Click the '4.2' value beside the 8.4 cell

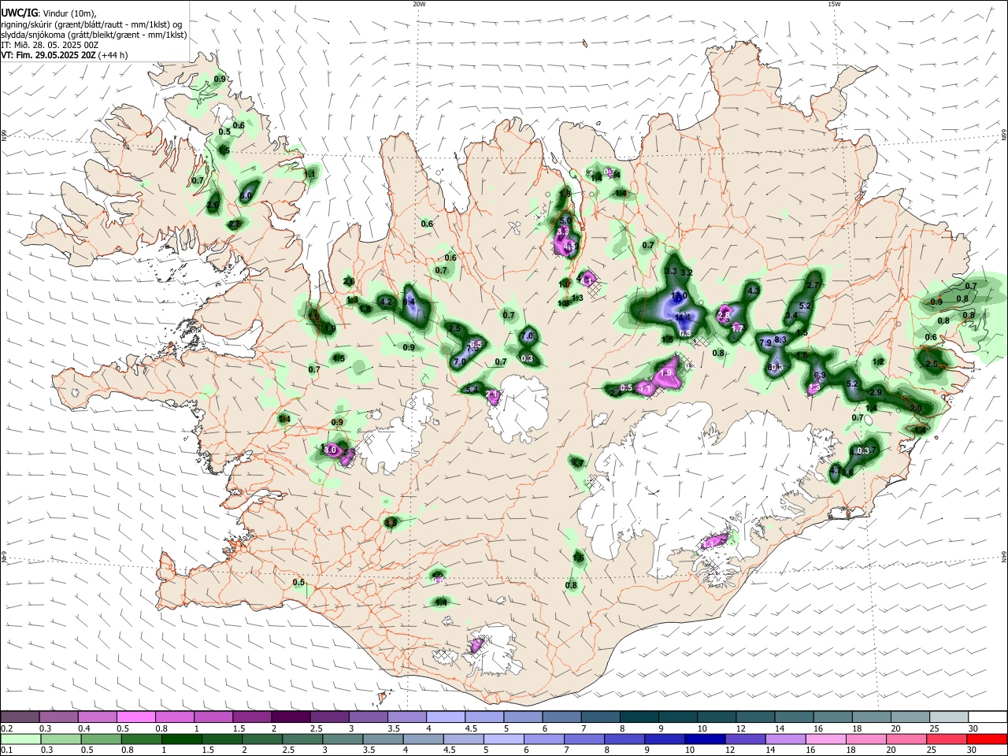386,302
